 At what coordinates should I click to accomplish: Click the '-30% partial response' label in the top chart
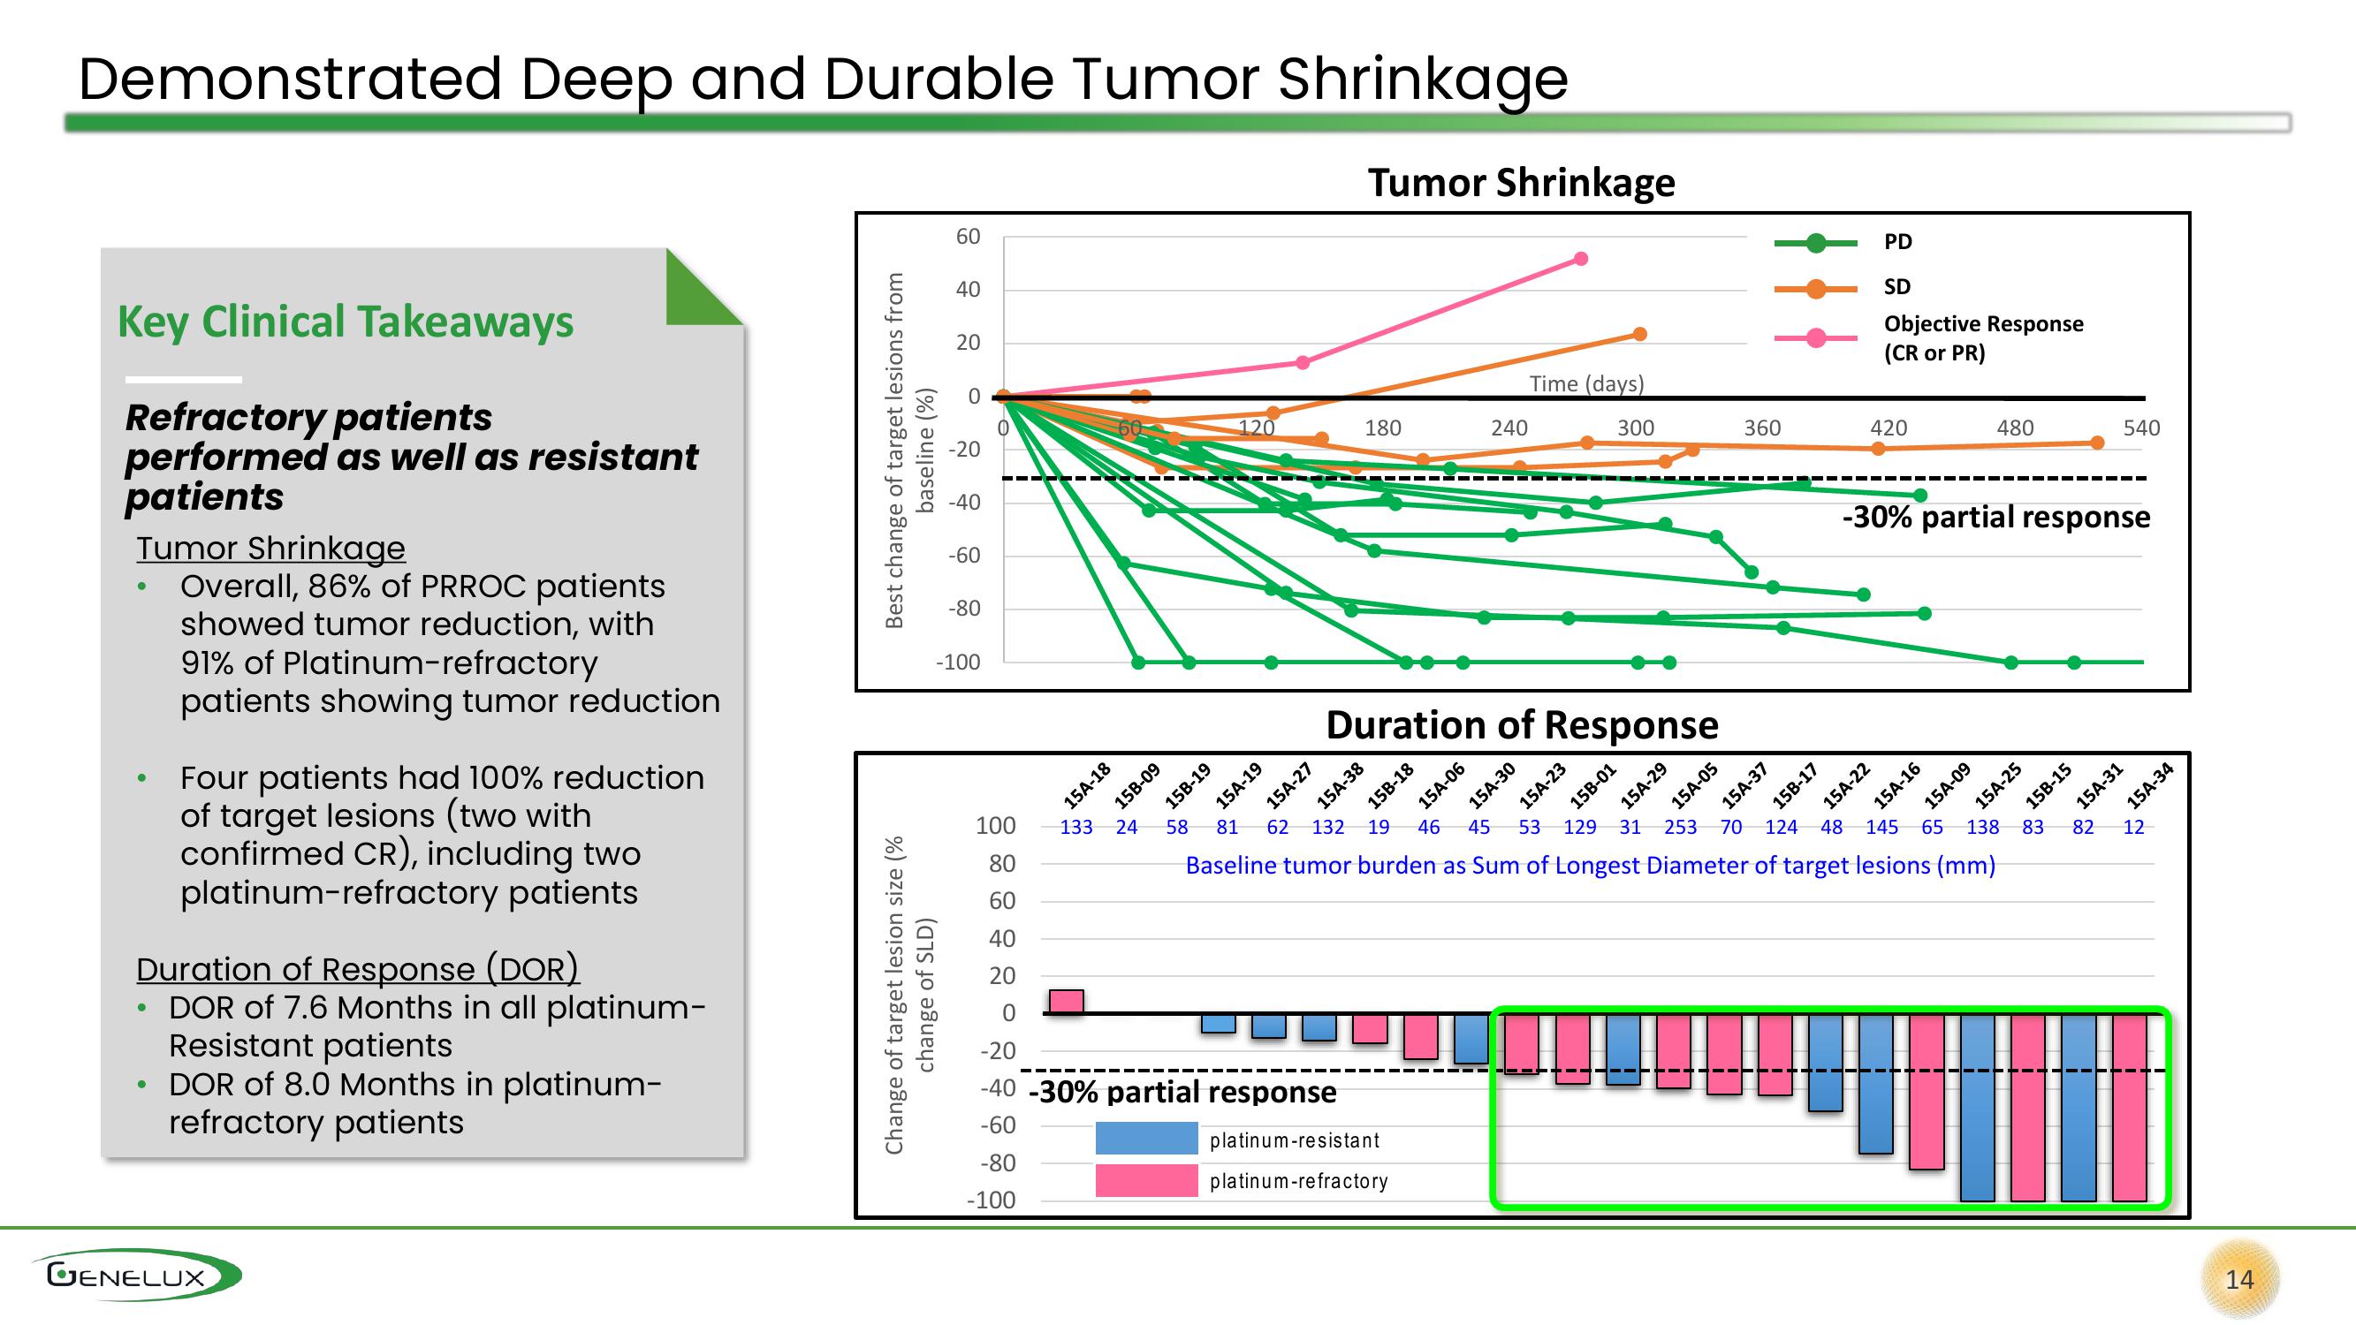click(1996, 518)
